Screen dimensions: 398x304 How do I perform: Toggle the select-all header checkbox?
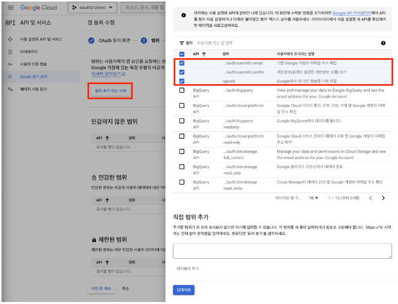[x=182, y=54]
